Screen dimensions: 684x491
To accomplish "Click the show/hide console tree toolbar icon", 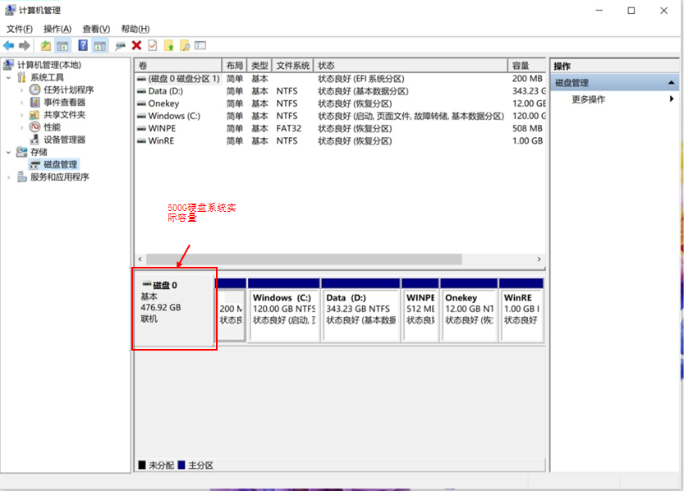I will click(62, 46).
